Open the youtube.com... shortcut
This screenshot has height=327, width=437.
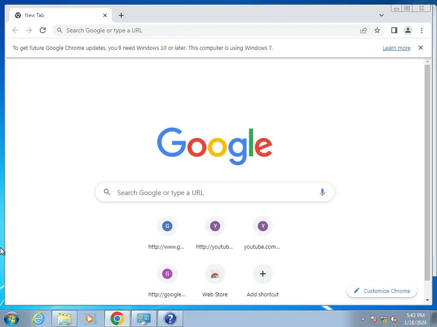click(x=262, y=234)
